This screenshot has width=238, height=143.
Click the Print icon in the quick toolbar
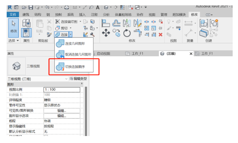[x=66, y=7]
